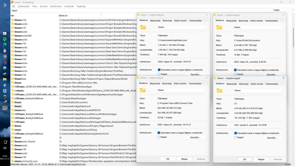
Task: Launch Microsoft Edge from the taskbar
Action: coord(5,45)
